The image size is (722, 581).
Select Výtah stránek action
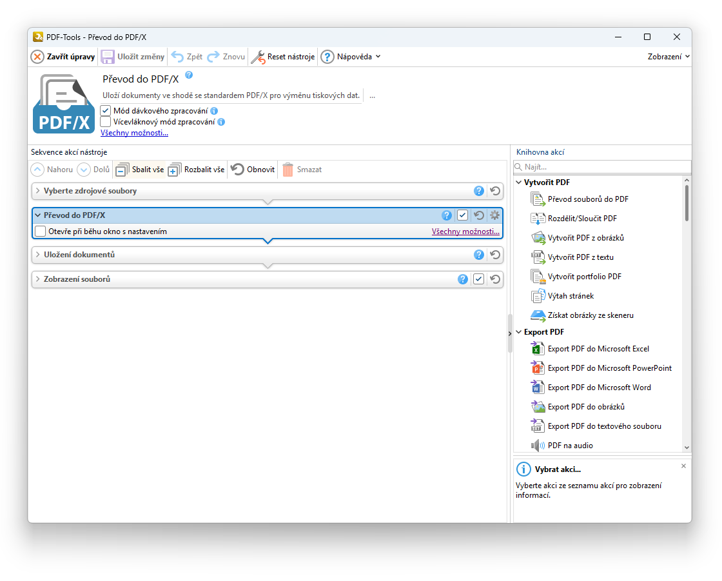pos(562,296)
